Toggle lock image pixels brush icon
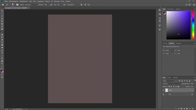This screenshot has width=196, height=110. point(171,86)
